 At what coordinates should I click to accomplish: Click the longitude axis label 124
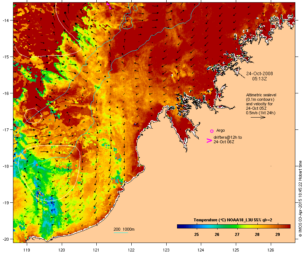[201, 250]
